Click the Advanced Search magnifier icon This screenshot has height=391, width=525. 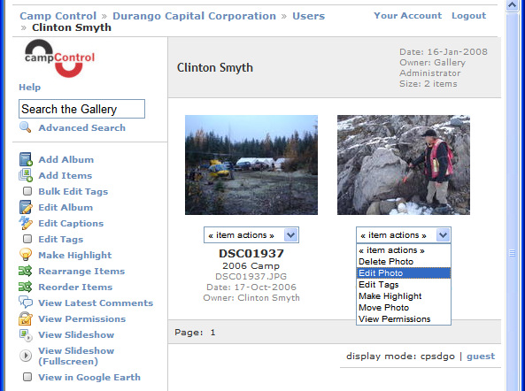coord(25,127)
